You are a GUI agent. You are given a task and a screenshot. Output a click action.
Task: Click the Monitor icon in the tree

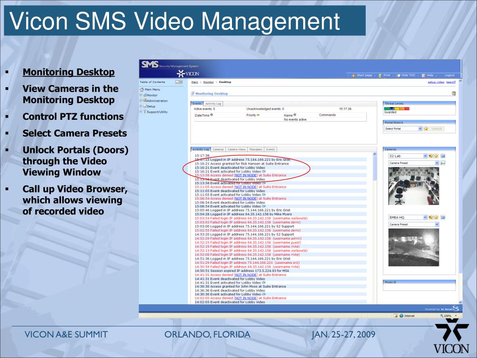(x=145, y=95)
